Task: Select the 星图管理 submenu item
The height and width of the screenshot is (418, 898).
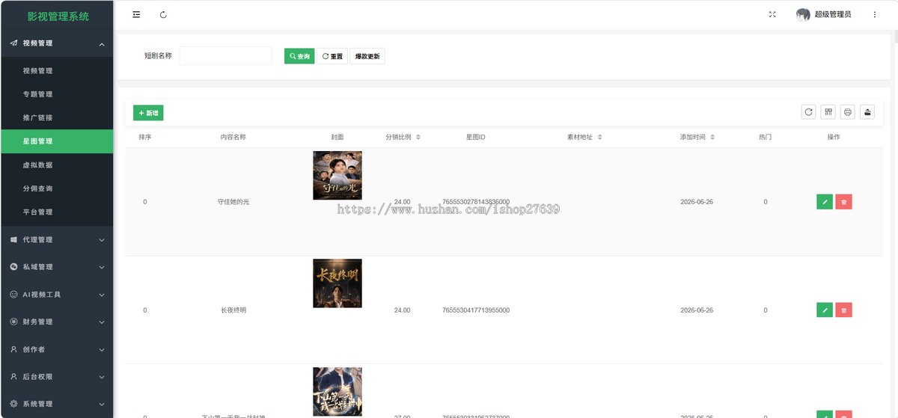Action: pos(57,141)
